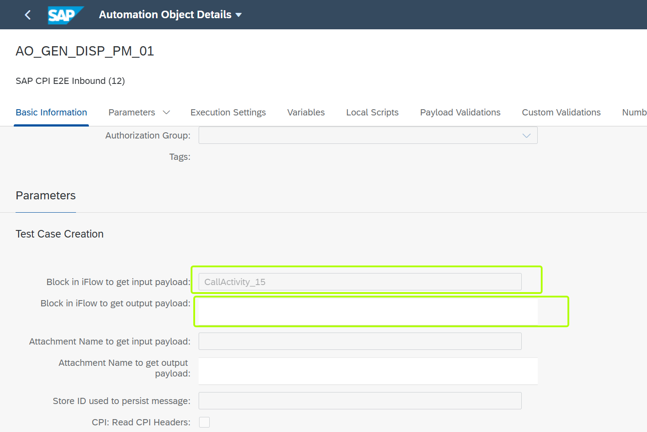Click the SAP logo

tap(66, 15)
